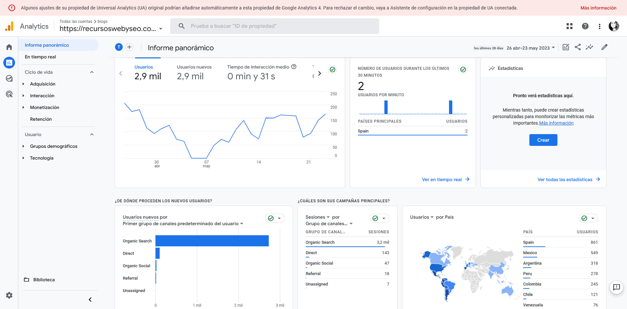Open check dropdown on Sesiones card
This screenshot has width=627, height=309.
(x=379, y=218)
